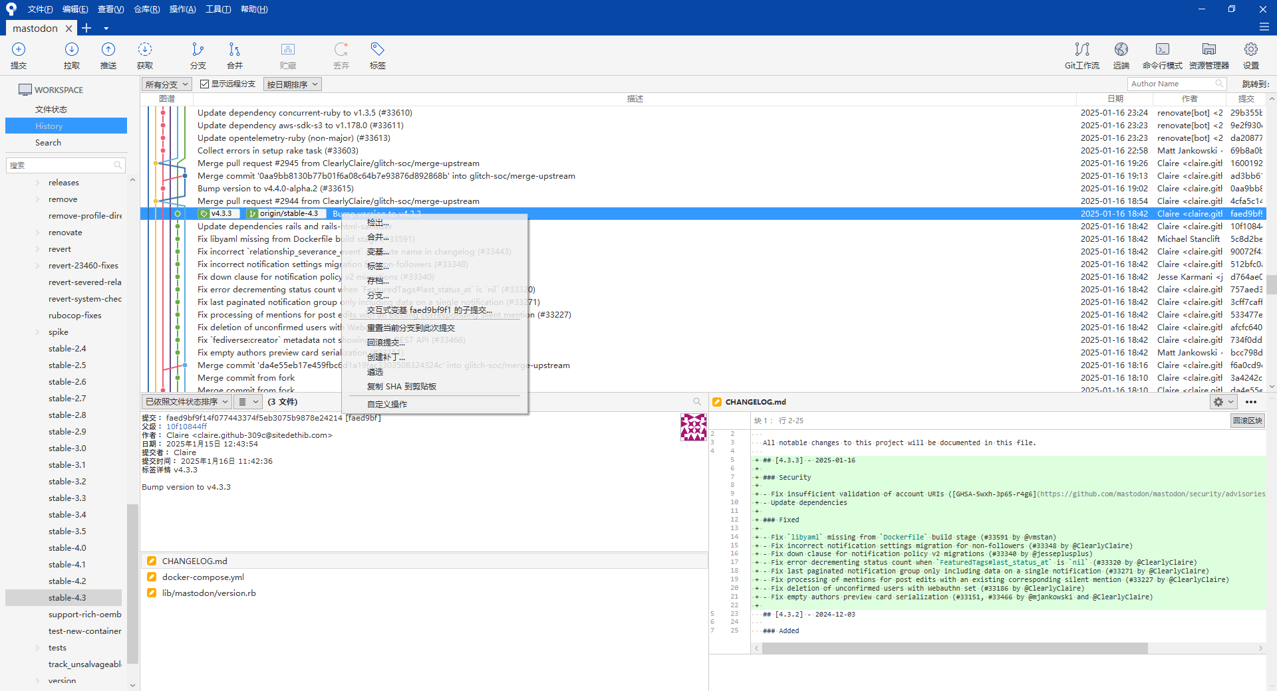
Task: Click the diff pane horizontal scrollbar
Action: (x=955, y=648)
